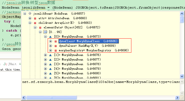This screenshot has width=185, height=101.
Task: Expand the [4]= MorphDynaBean node
Action: tap(45, 69)
